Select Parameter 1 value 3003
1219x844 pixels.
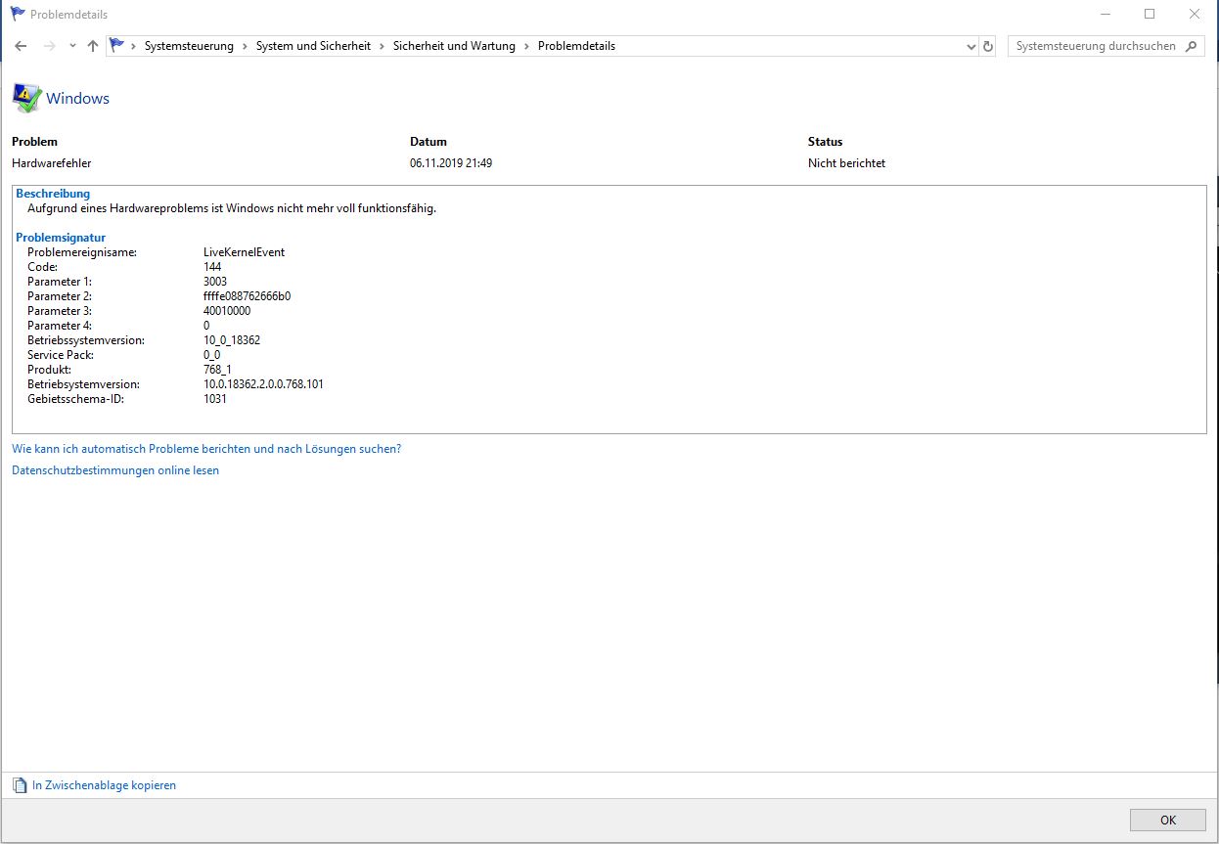click(x=215, y=282)
